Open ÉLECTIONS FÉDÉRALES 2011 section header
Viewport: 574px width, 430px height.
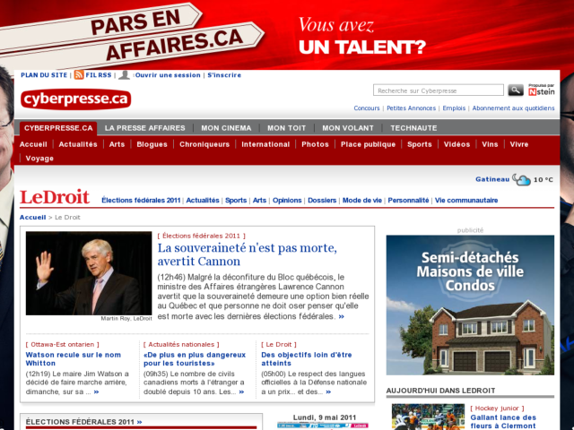pos(83,422)
